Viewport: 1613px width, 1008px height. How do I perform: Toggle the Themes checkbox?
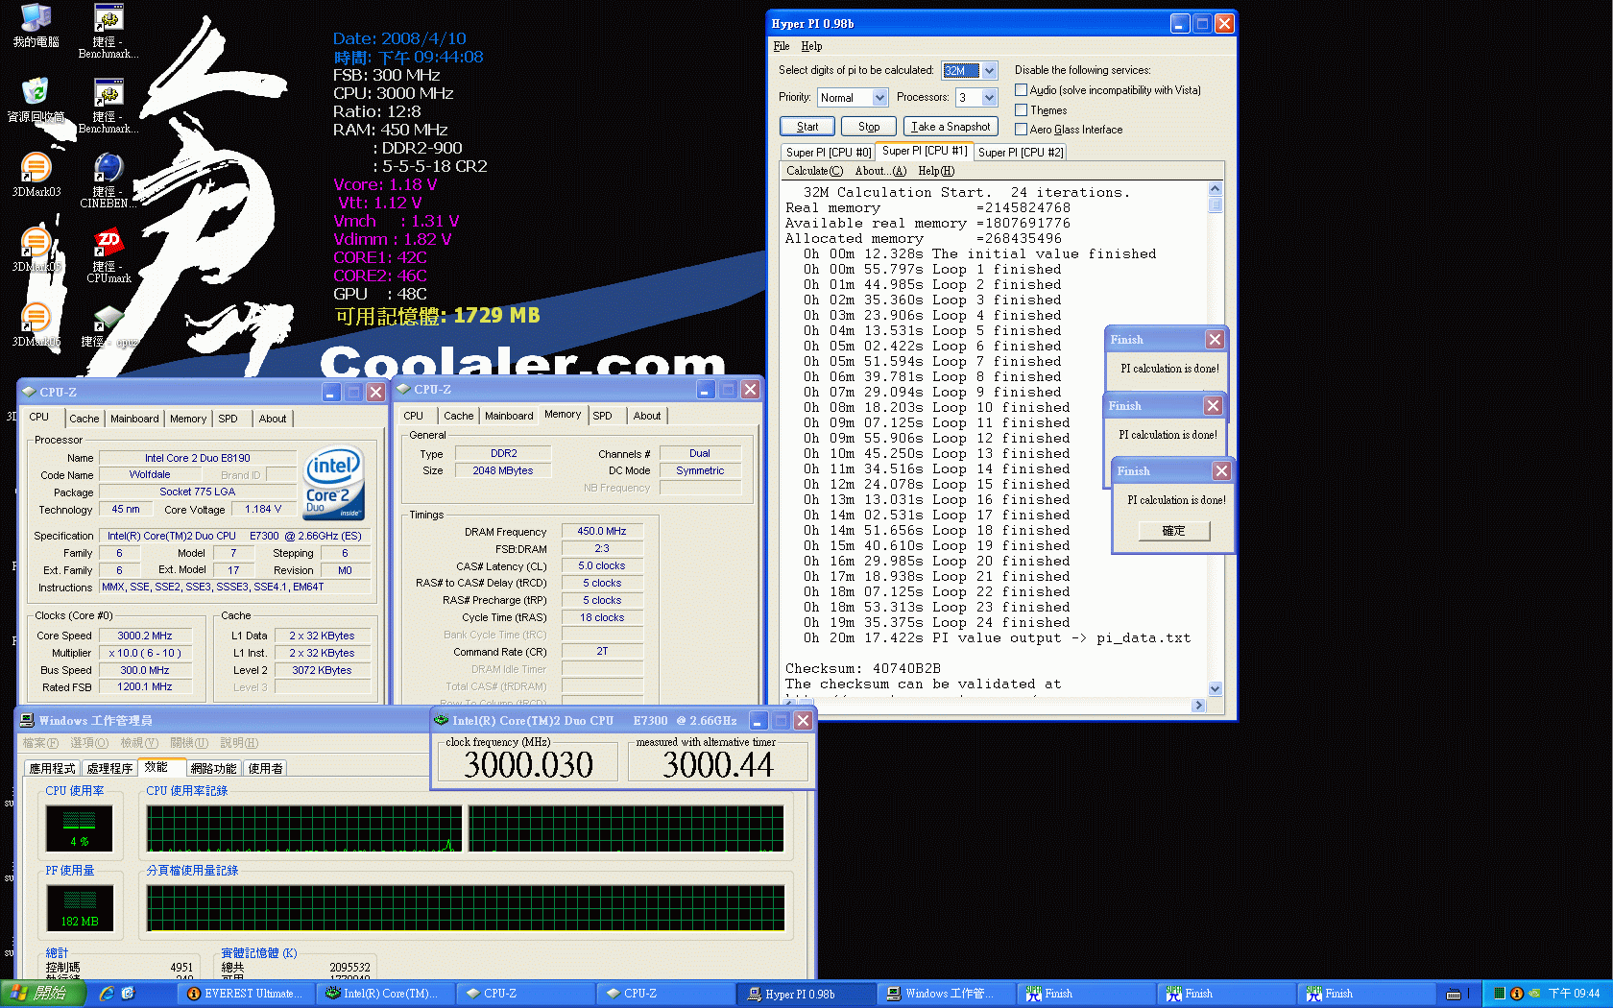(x=1022, y=110)
